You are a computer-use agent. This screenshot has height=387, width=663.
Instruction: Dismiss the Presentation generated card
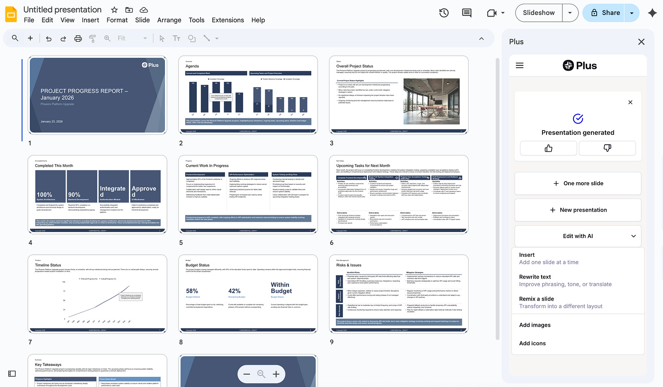coord(630,102)
